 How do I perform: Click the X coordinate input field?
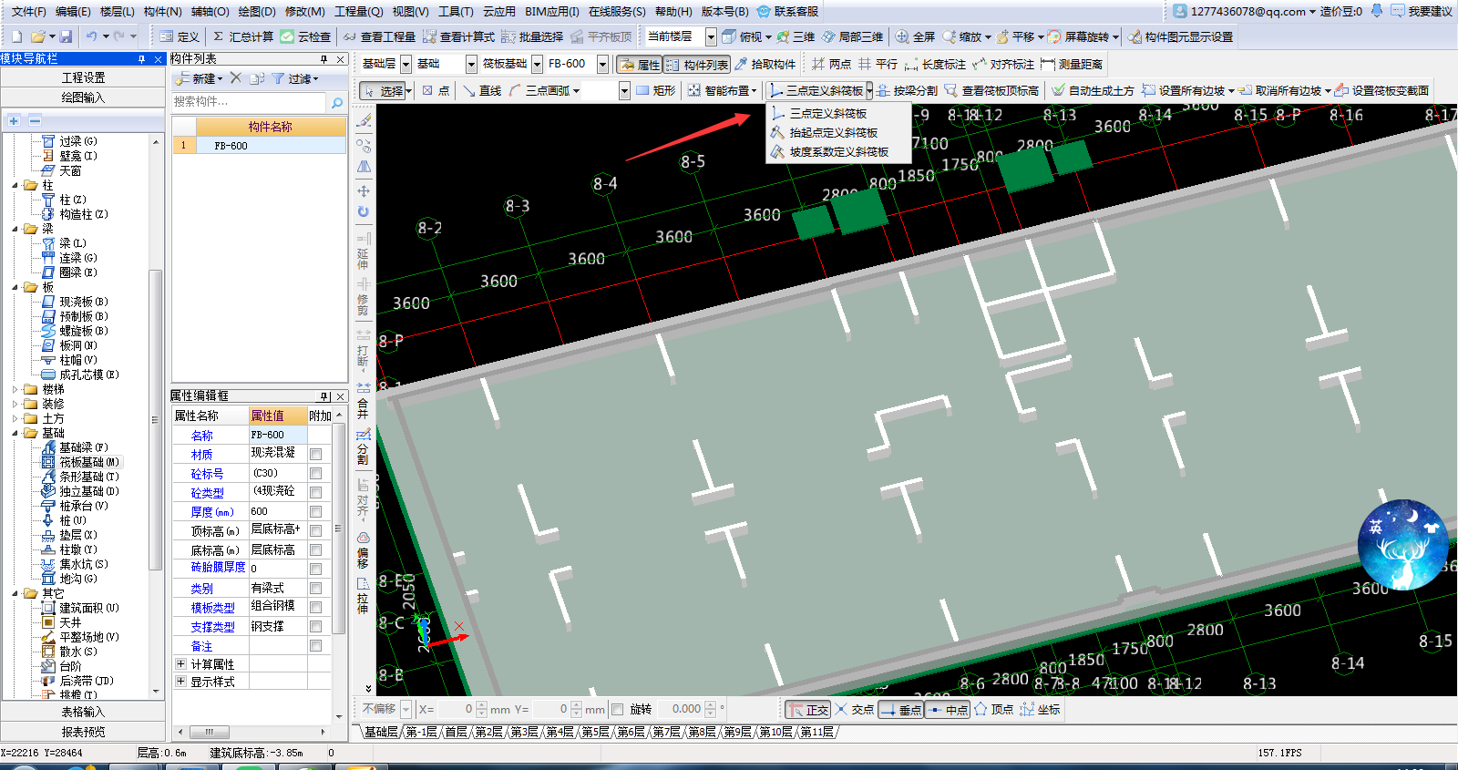pos(457,709)
